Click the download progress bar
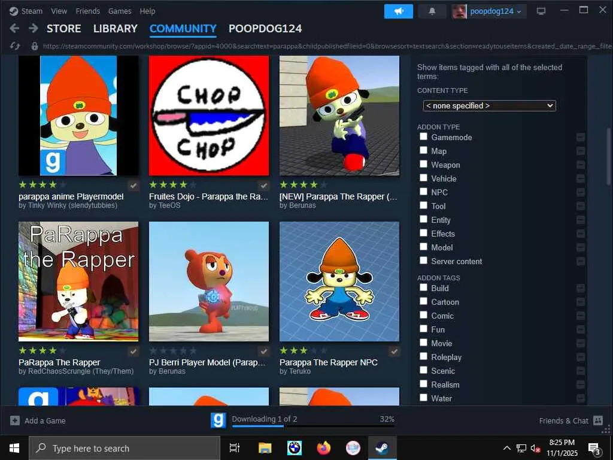Screen dimensions: 613x460 [313, 426]
